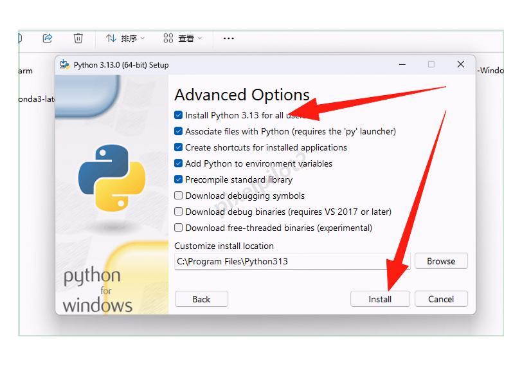522x366 pixels.
Task: Start installation with the Install button
Action: tap(380, 299)
